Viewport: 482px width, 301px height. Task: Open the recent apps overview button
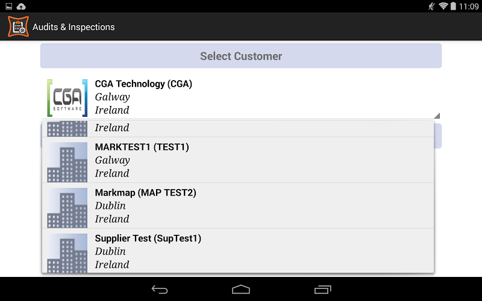322,290
